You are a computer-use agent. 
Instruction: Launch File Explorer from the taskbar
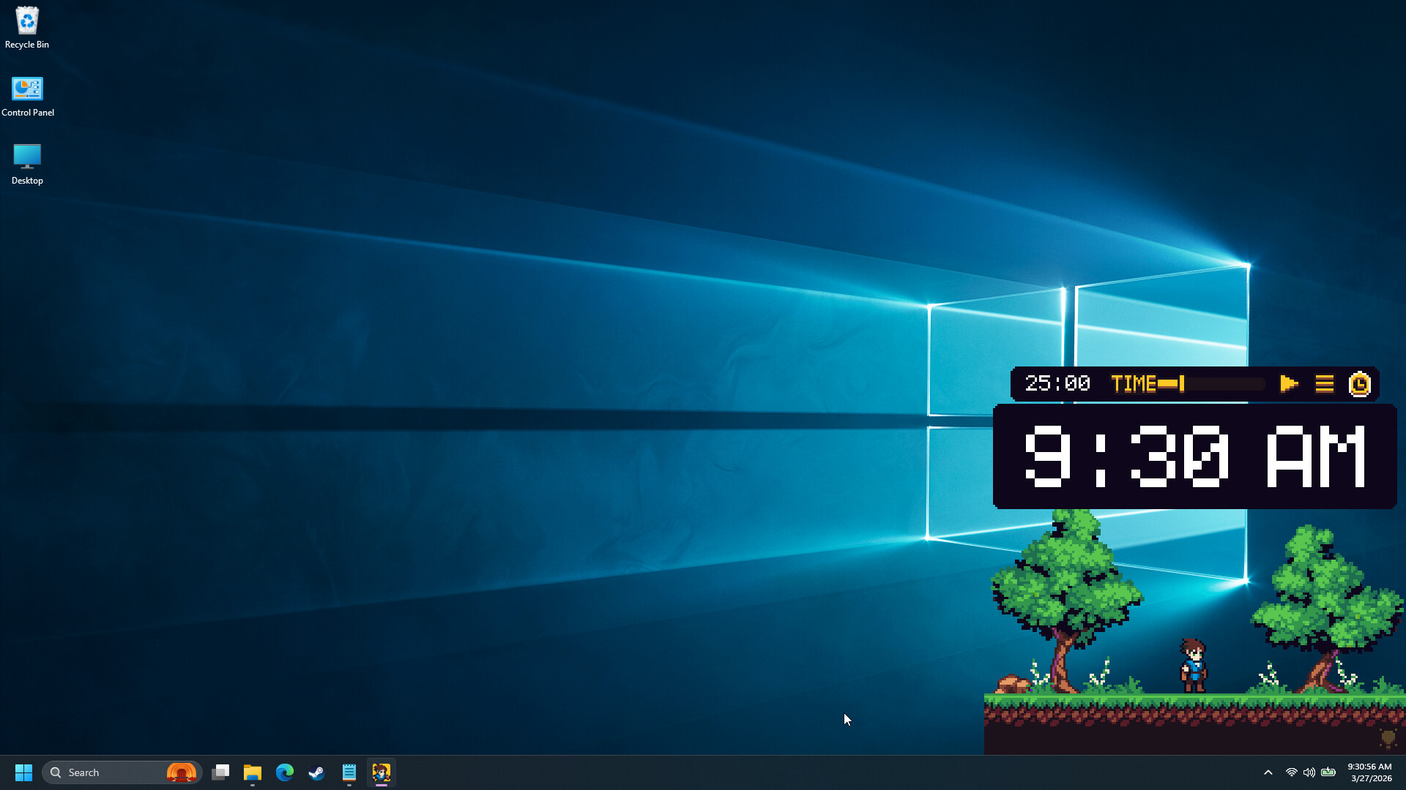(253, 772)
